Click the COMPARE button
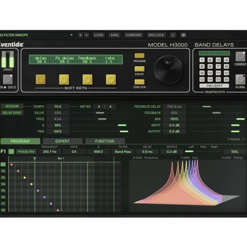This screenshot has height=248, width=247. (134, 35)
